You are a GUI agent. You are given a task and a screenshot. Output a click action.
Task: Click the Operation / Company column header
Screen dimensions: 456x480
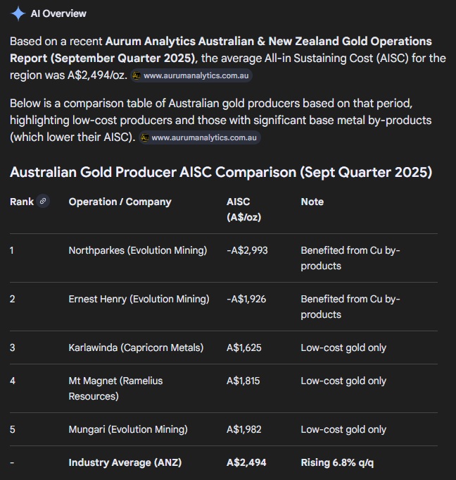120,202
